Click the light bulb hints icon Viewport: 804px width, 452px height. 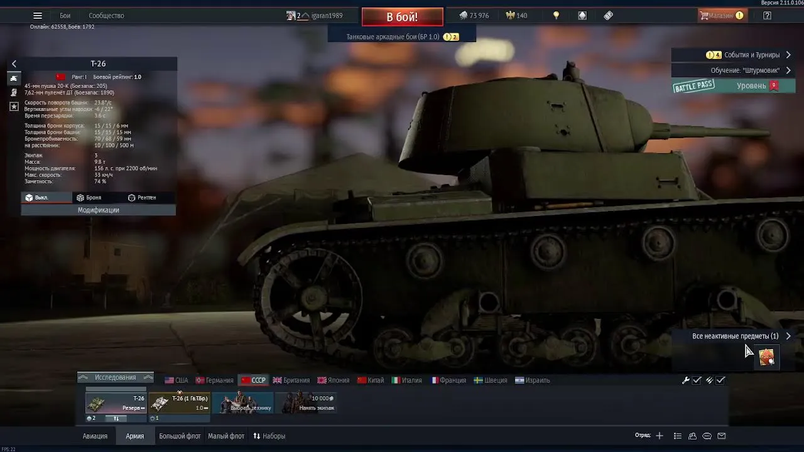point(556,16)
